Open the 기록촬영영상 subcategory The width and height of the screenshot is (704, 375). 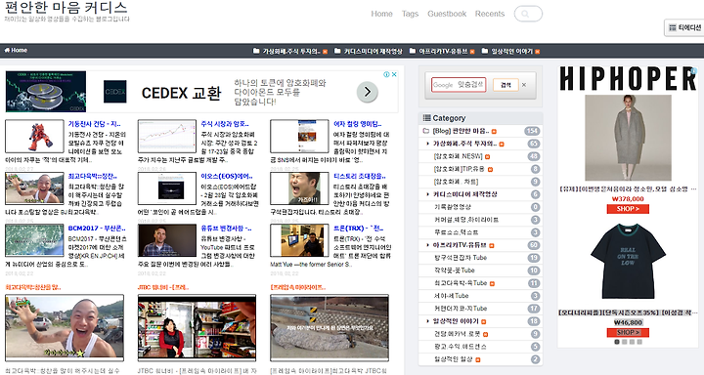[x=453, y=207]
